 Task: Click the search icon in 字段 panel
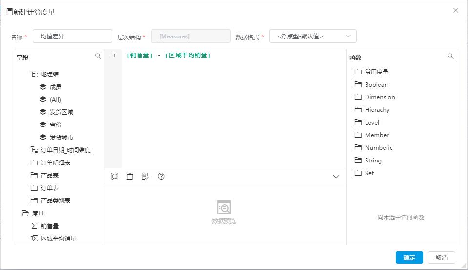coord(98,56)
